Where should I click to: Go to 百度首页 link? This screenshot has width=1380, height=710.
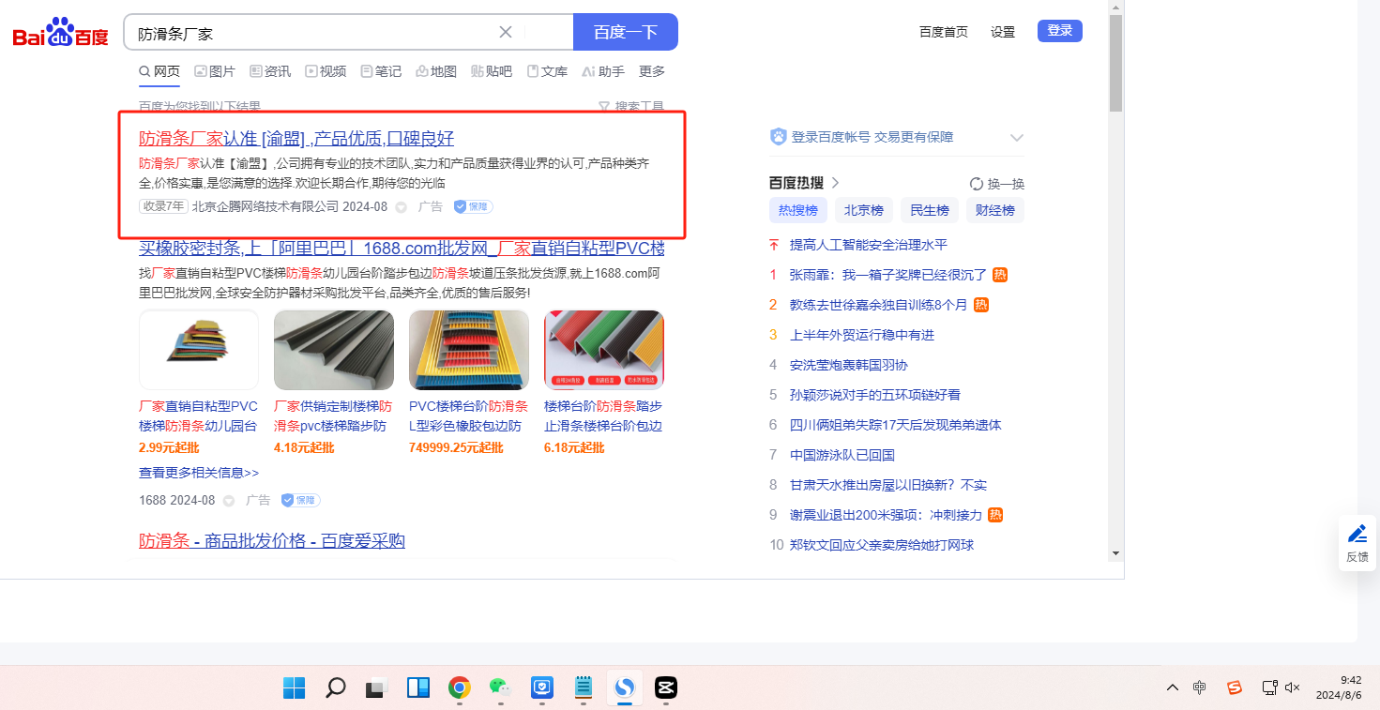pyautogui.click(x=944, y=32)
